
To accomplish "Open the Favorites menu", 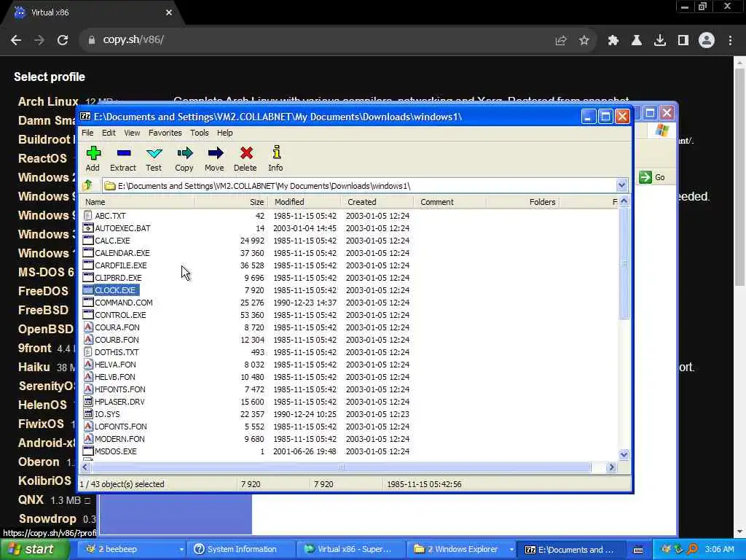I will click(165, 133).
